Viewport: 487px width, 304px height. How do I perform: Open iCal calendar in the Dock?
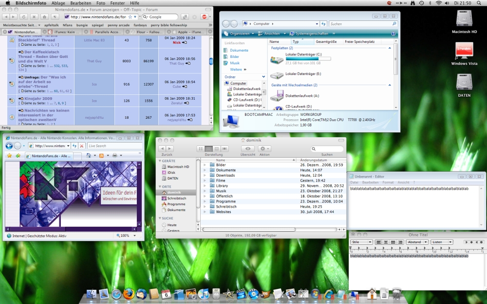point(166,293)
